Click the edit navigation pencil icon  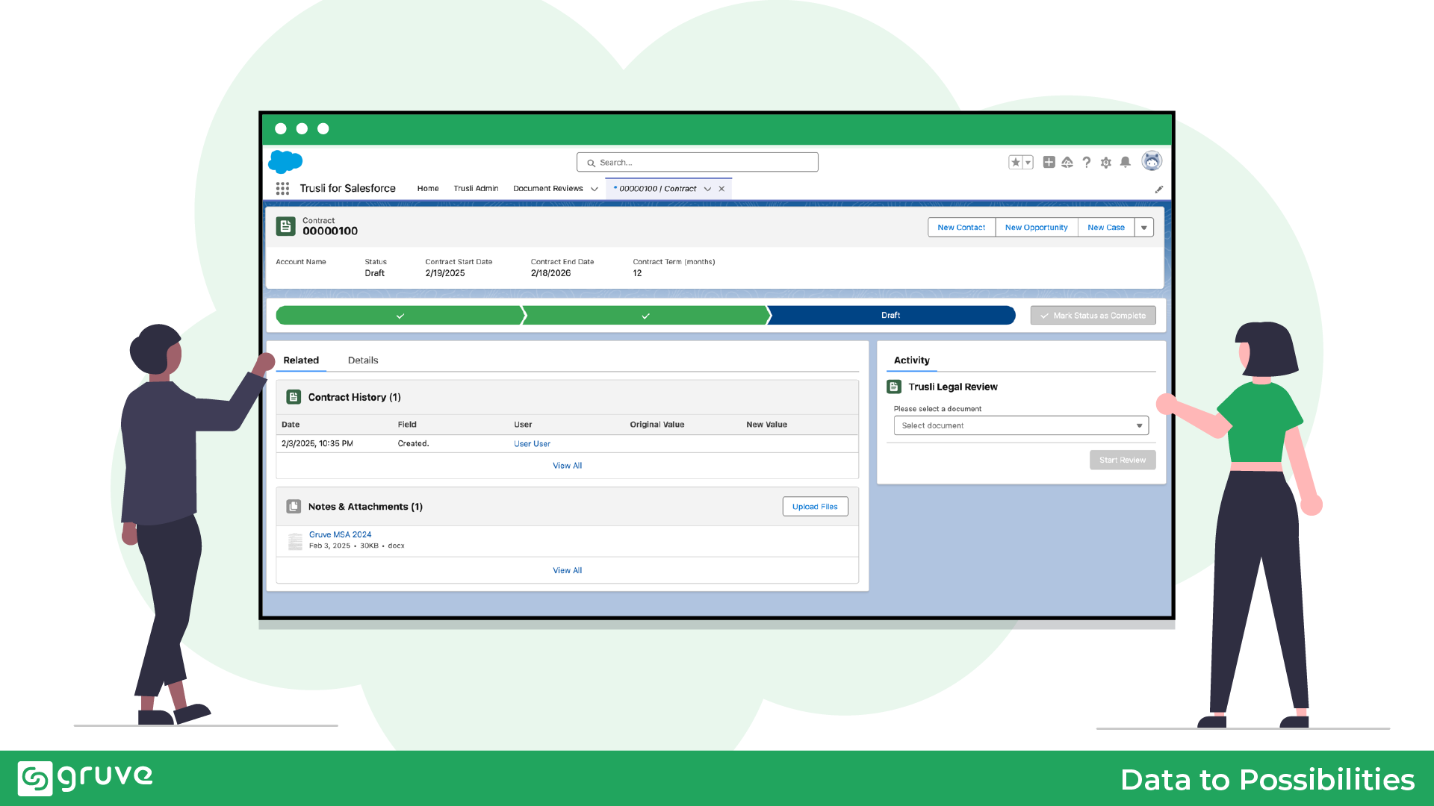tap(1159, 190)
